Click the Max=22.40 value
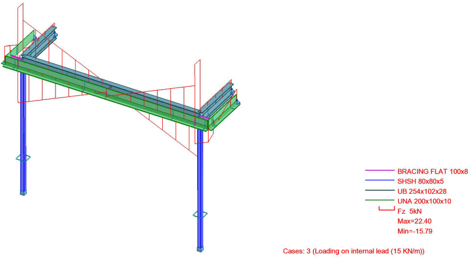472x264 pixels. tap(414, 221)
